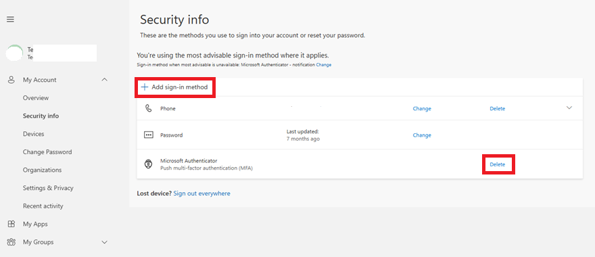Select Security info in sidebar
This screenshot has height=257, width=595.
tap(41, 116)
